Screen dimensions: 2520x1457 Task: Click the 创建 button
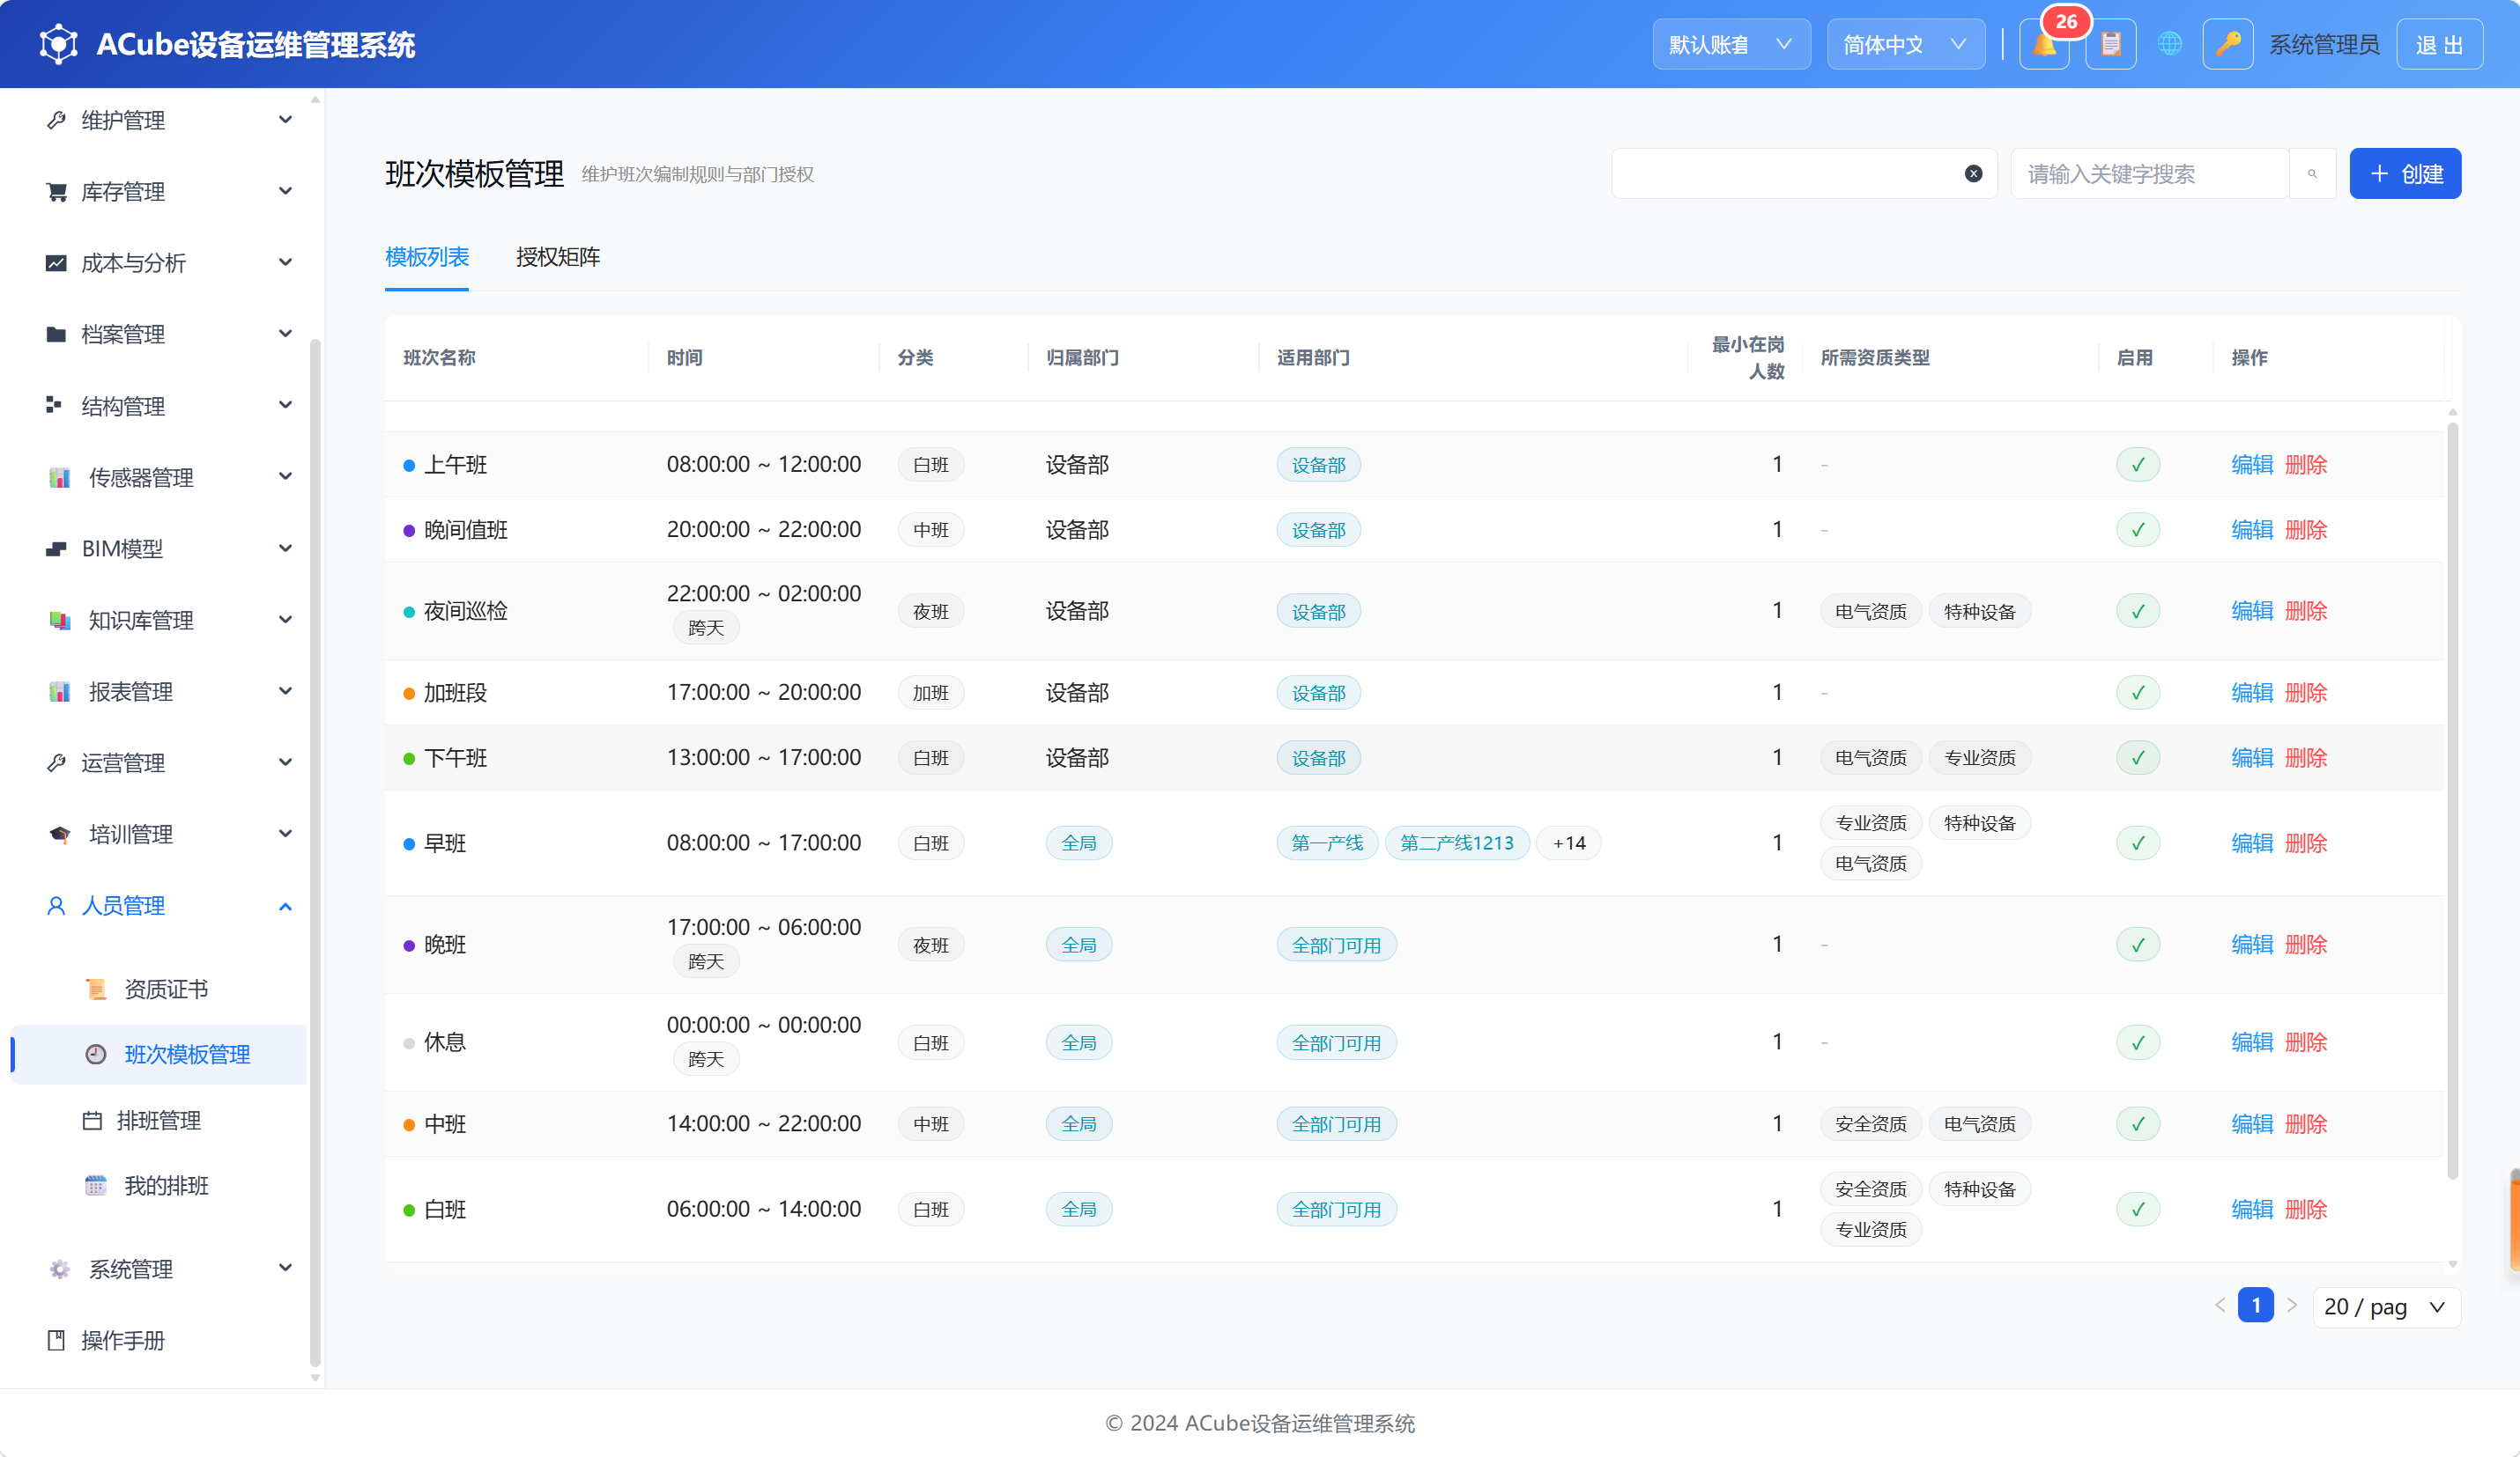click(2405, 174)
